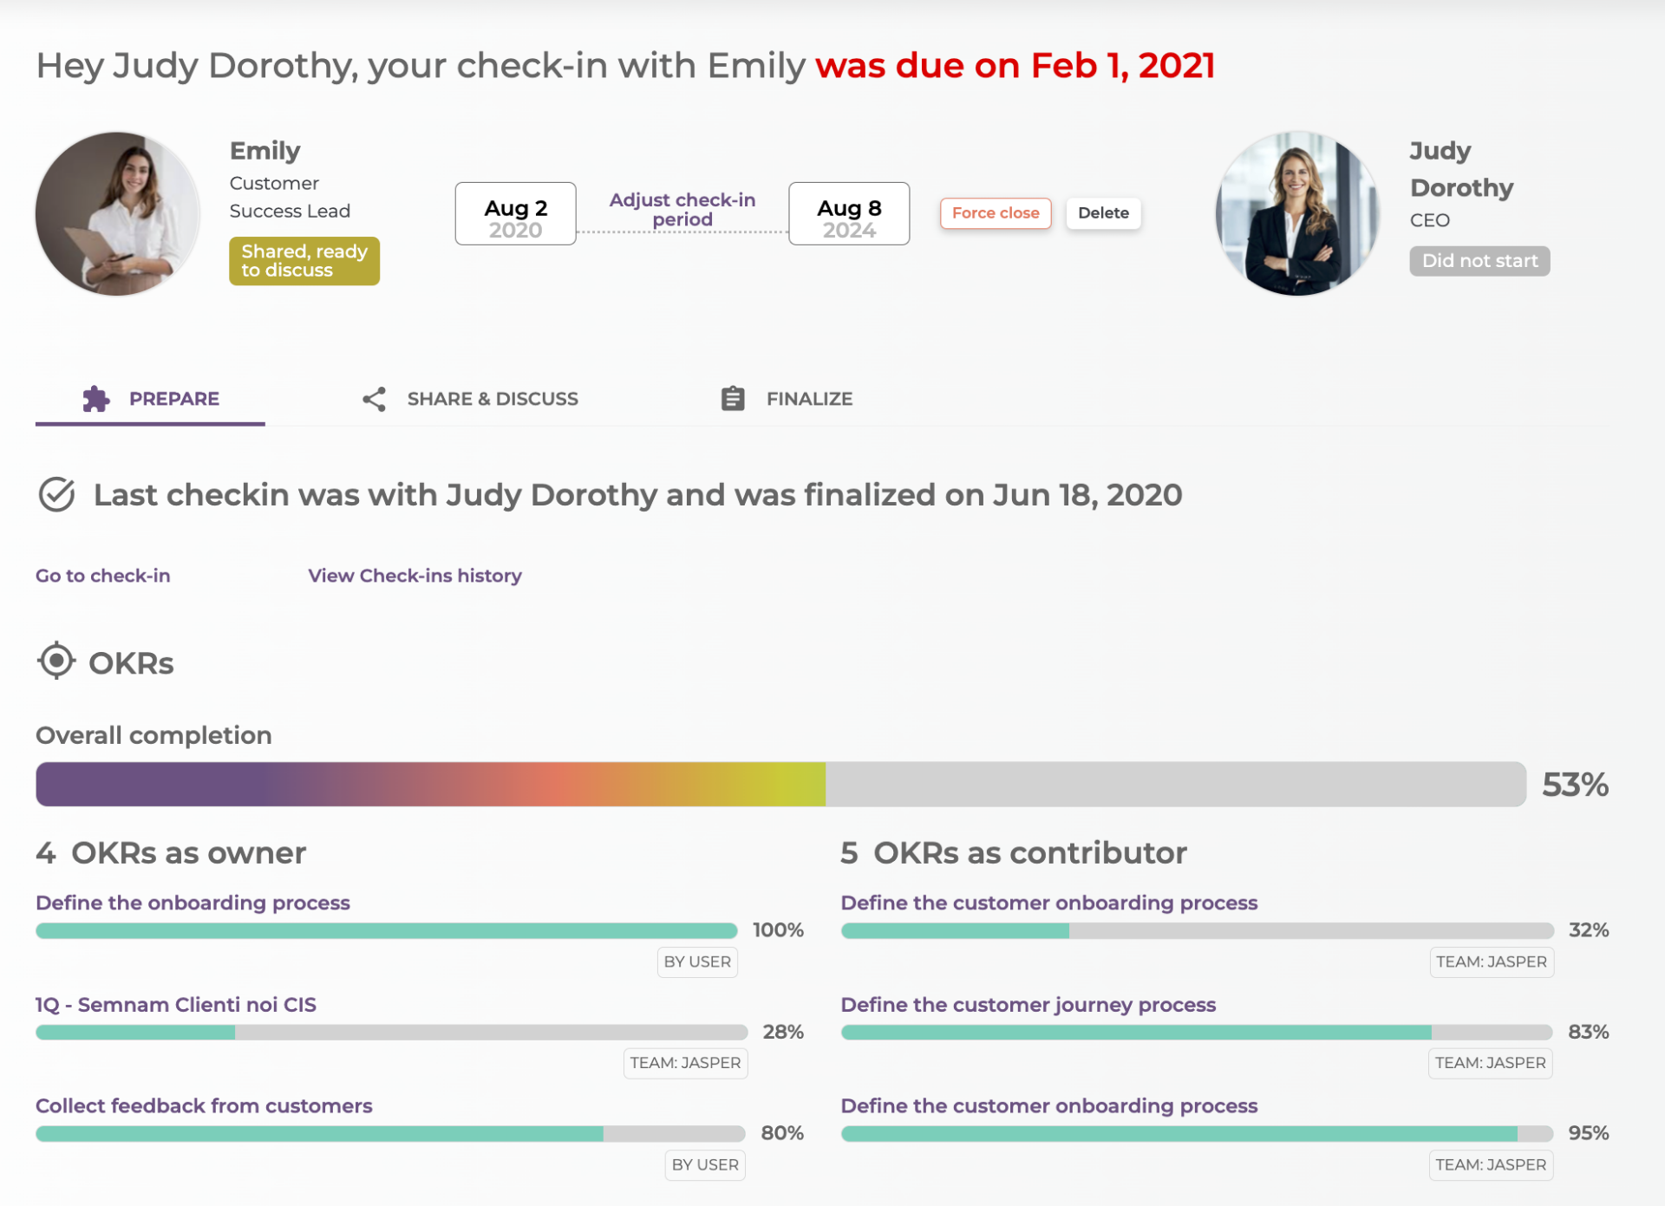1665x1206 pixels.
Task: Follow the Go to check-in link
Action: [x=102, y=576]
